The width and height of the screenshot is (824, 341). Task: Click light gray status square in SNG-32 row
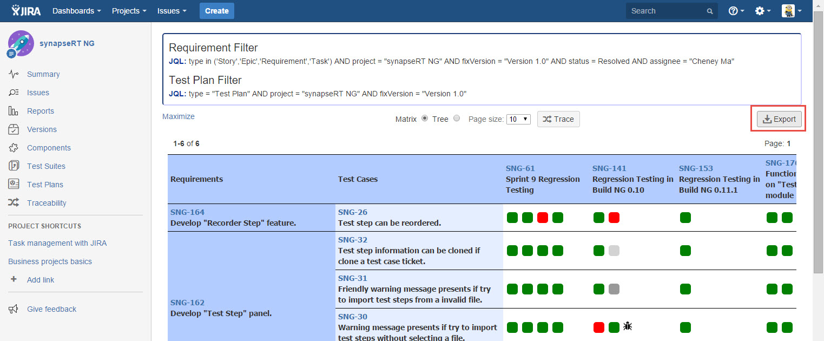(x=614, y=251)
